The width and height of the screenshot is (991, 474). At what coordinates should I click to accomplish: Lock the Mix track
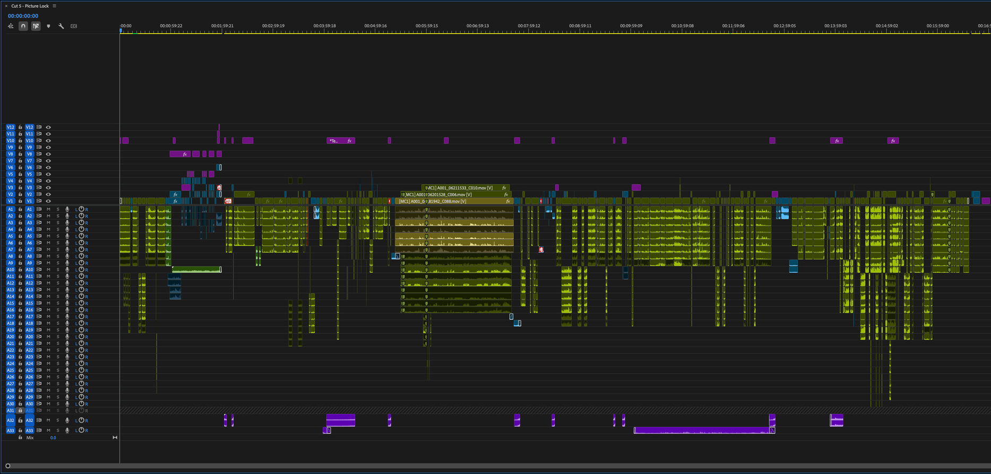(x=20, y=438)
